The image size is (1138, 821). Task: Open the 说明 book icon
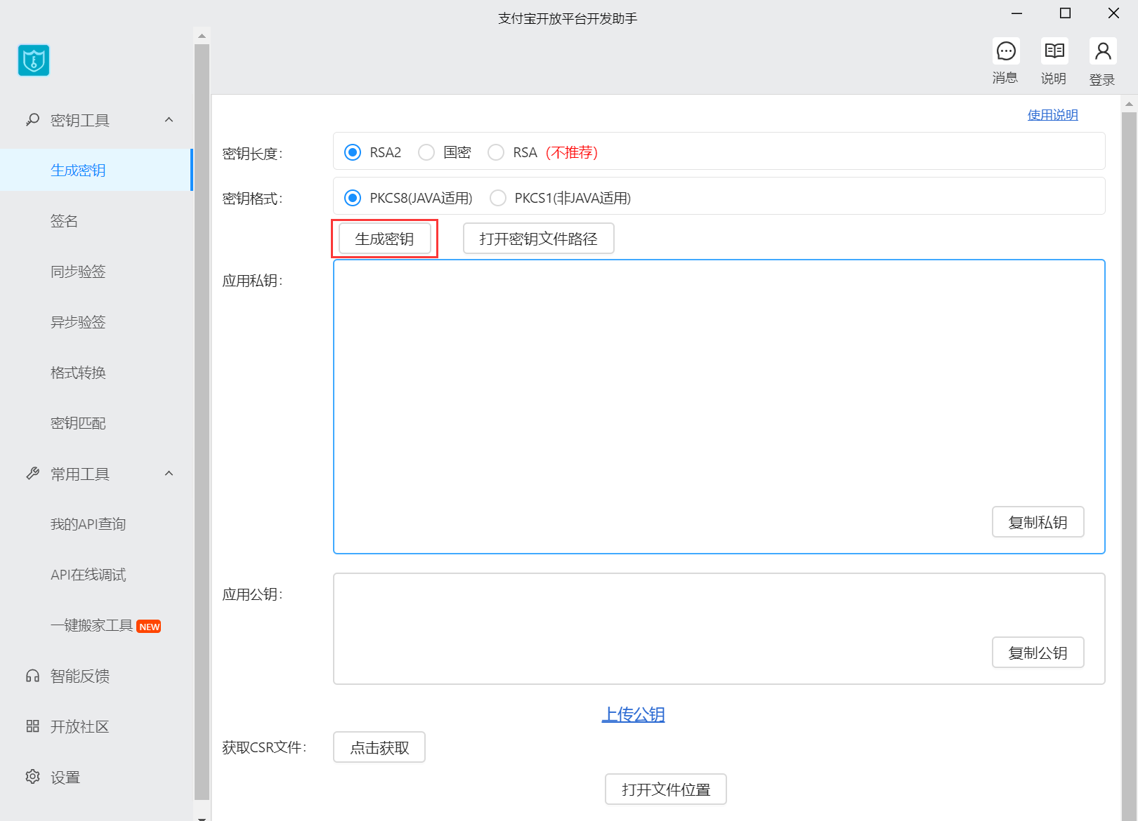(1054, 51)
